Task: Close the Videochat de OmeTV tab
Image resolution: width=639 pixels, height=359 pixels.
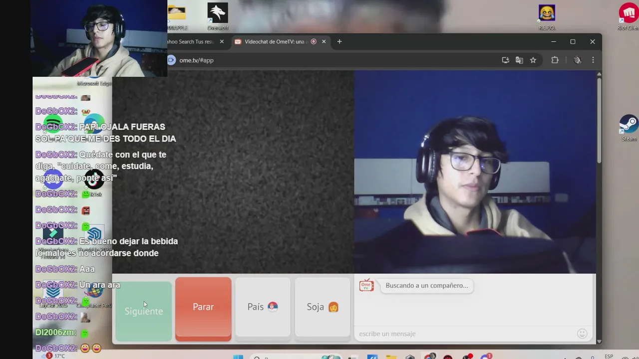Action: [323, 41]
